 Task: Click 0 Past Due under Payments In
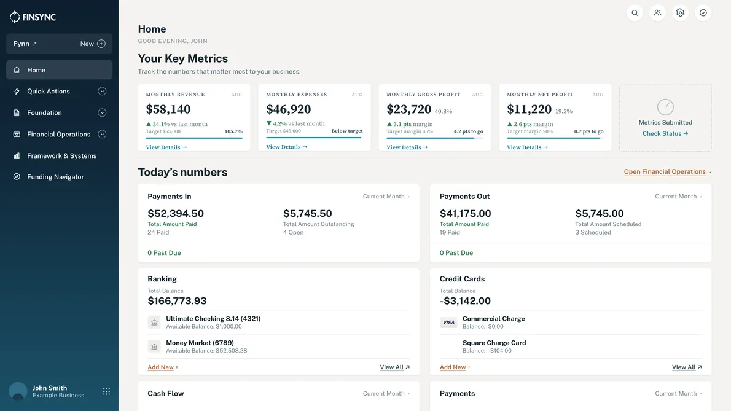coord(164,253)
